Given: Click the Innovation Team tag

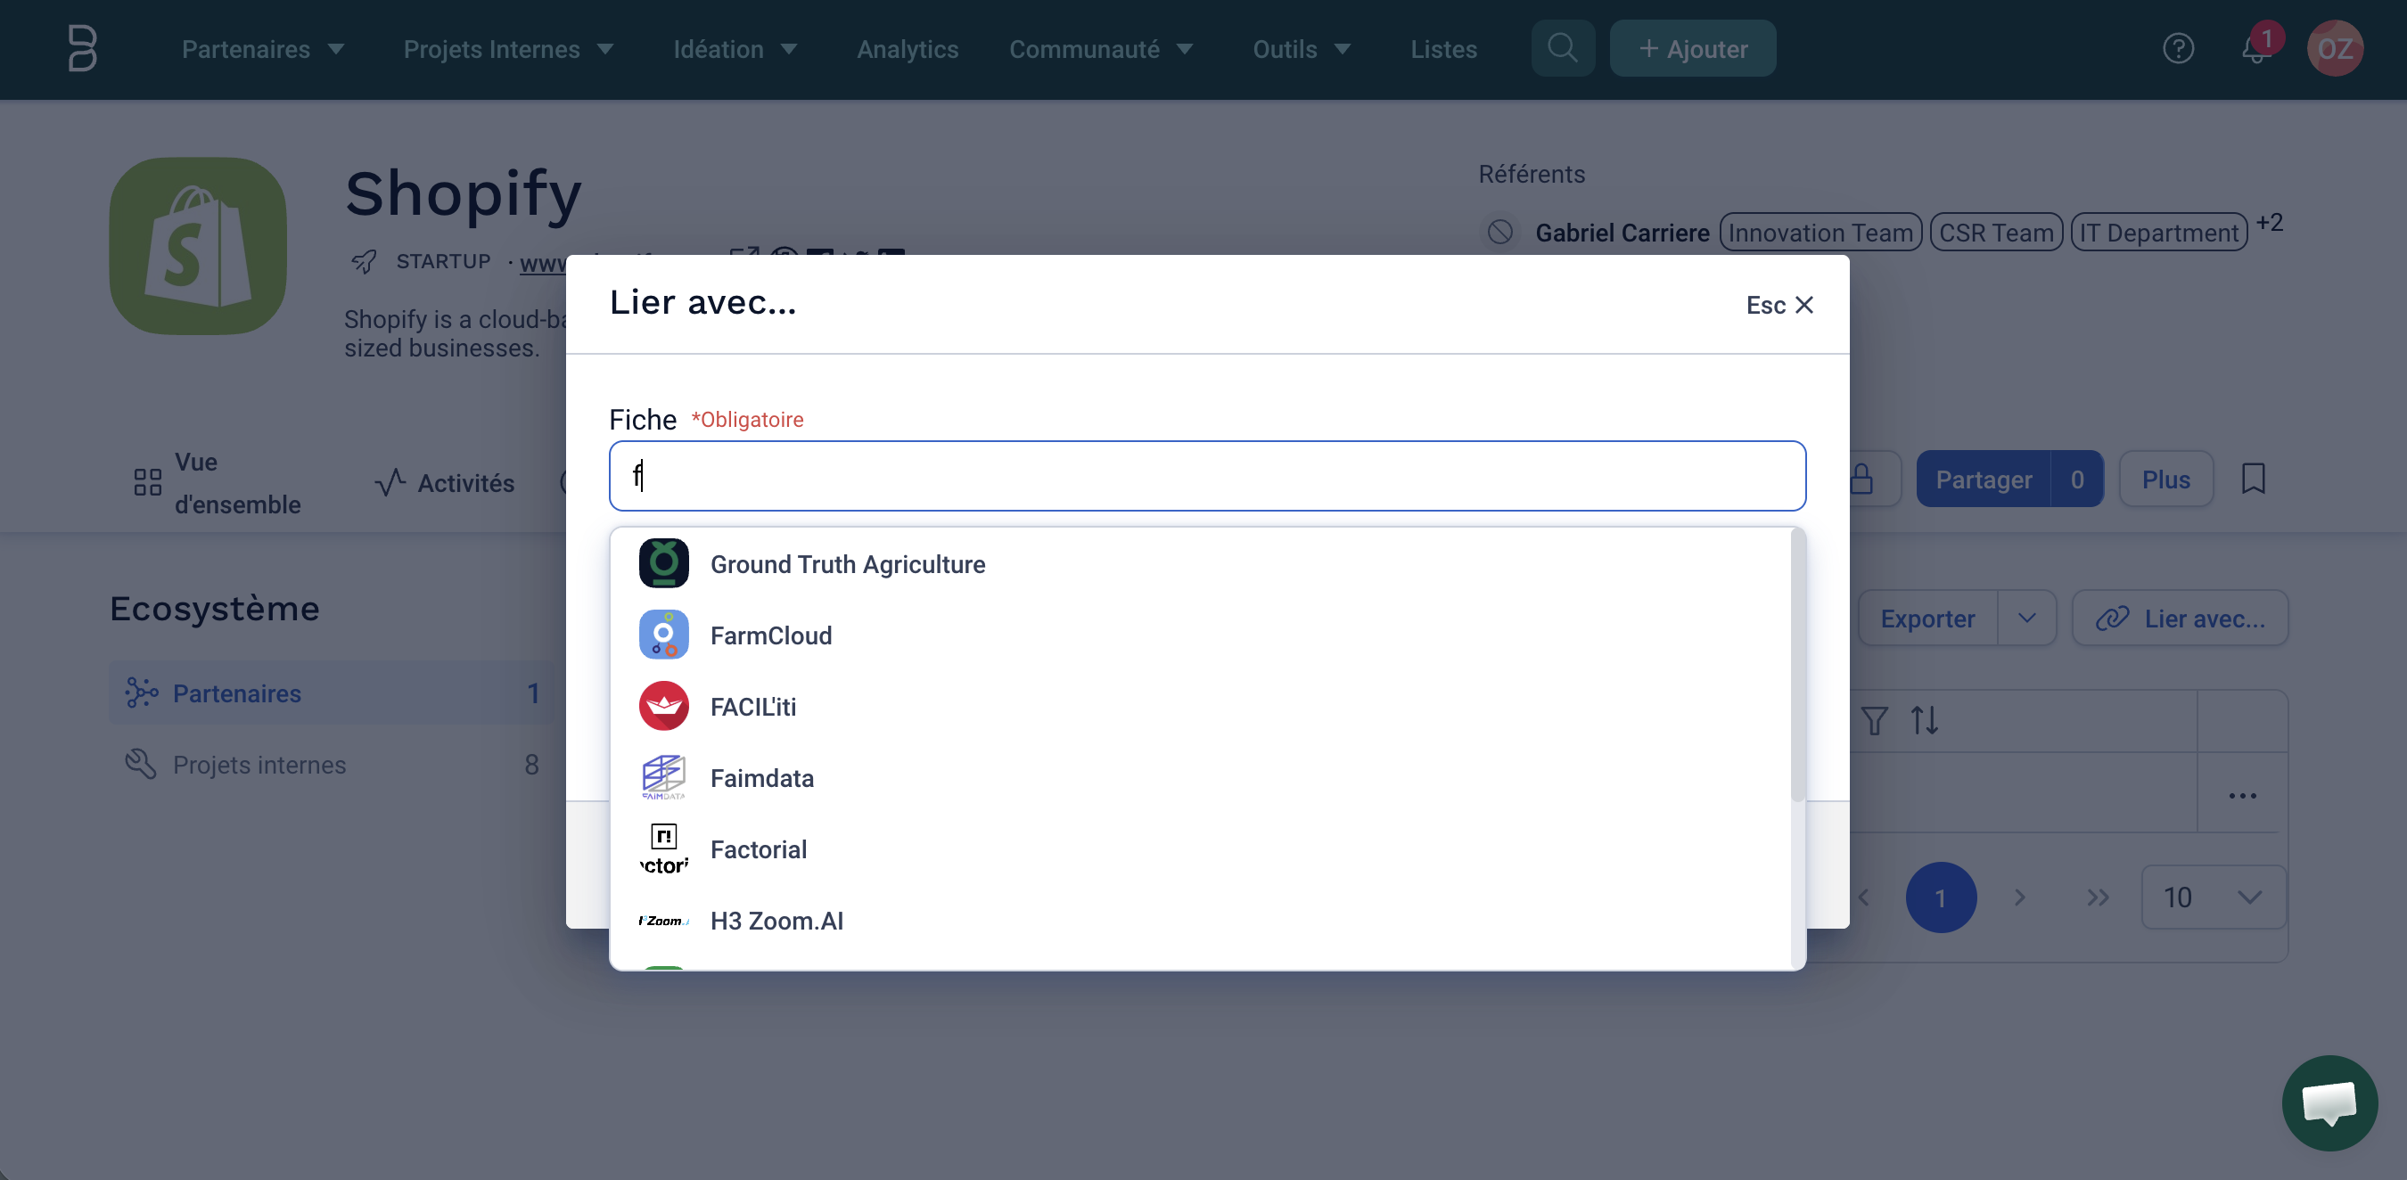Looking at the screenshot, I should 1820,232.
